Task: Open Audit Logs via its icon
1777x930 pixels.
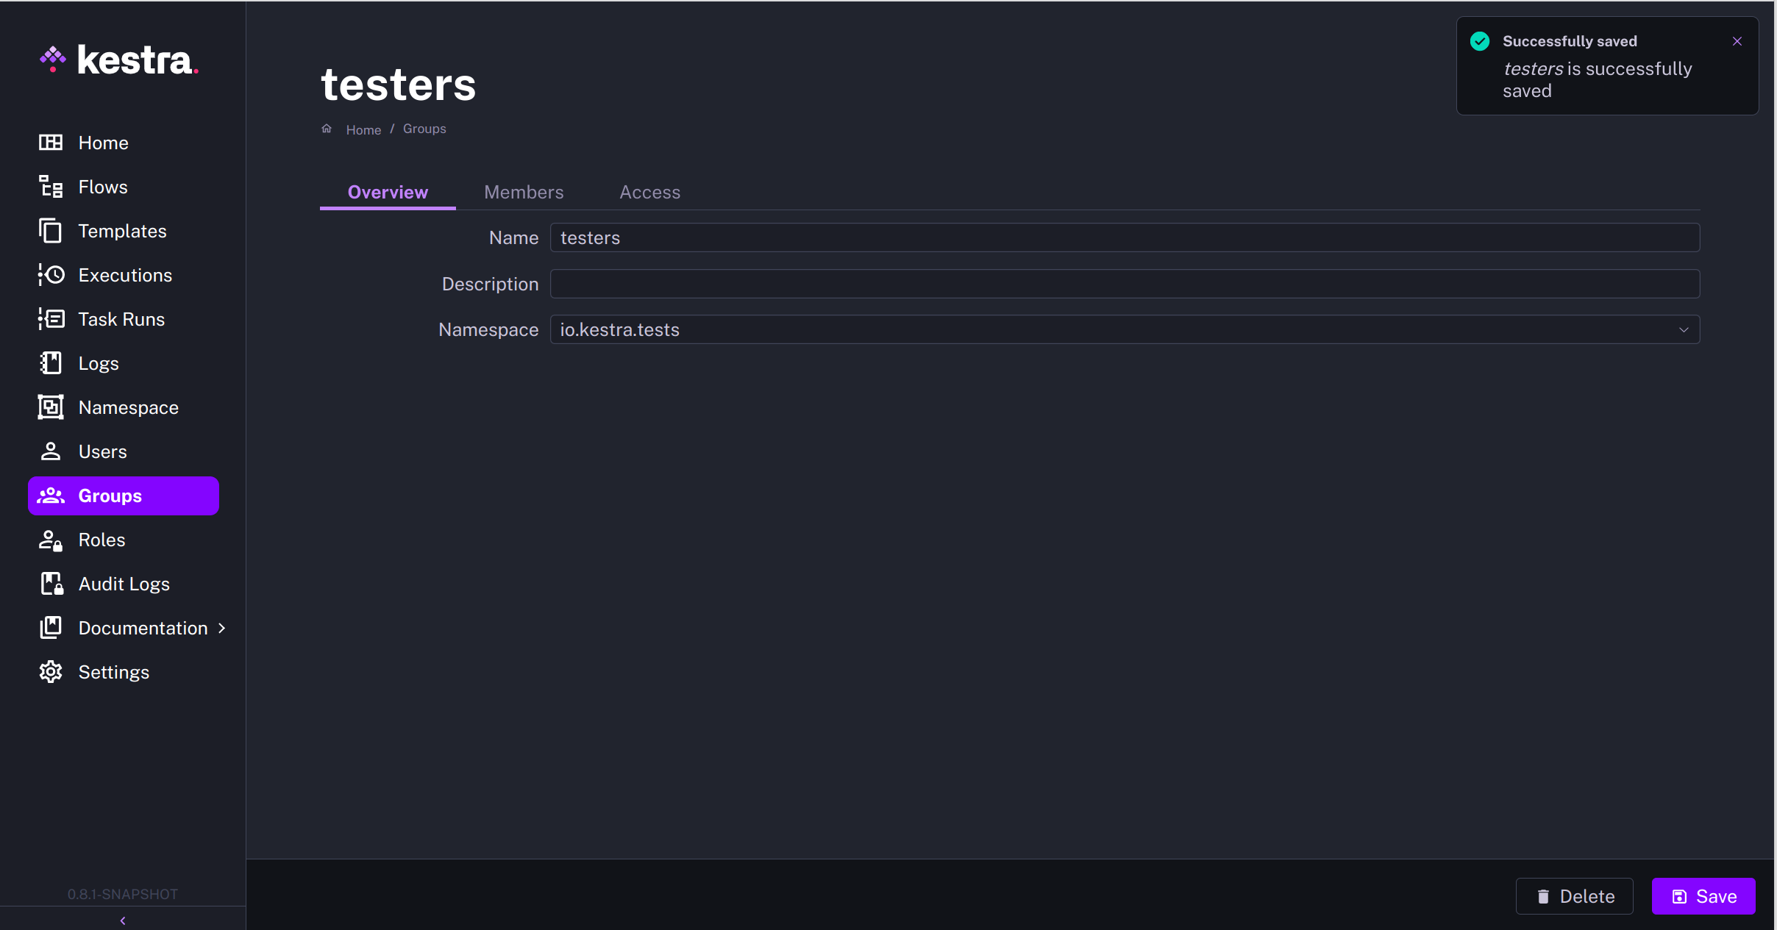Action: click(51, 584)
